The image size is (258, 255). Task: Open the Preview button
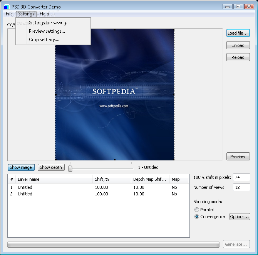(x=238, y=157)
